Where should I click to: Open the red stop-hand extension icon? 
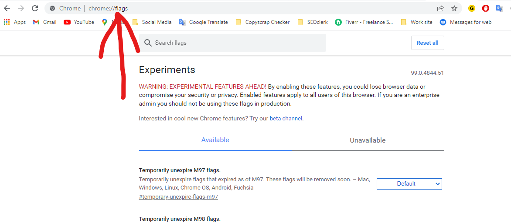[x=486, y=8]
